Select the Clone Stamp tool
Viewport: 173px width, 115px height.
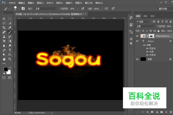click(4, 37)
